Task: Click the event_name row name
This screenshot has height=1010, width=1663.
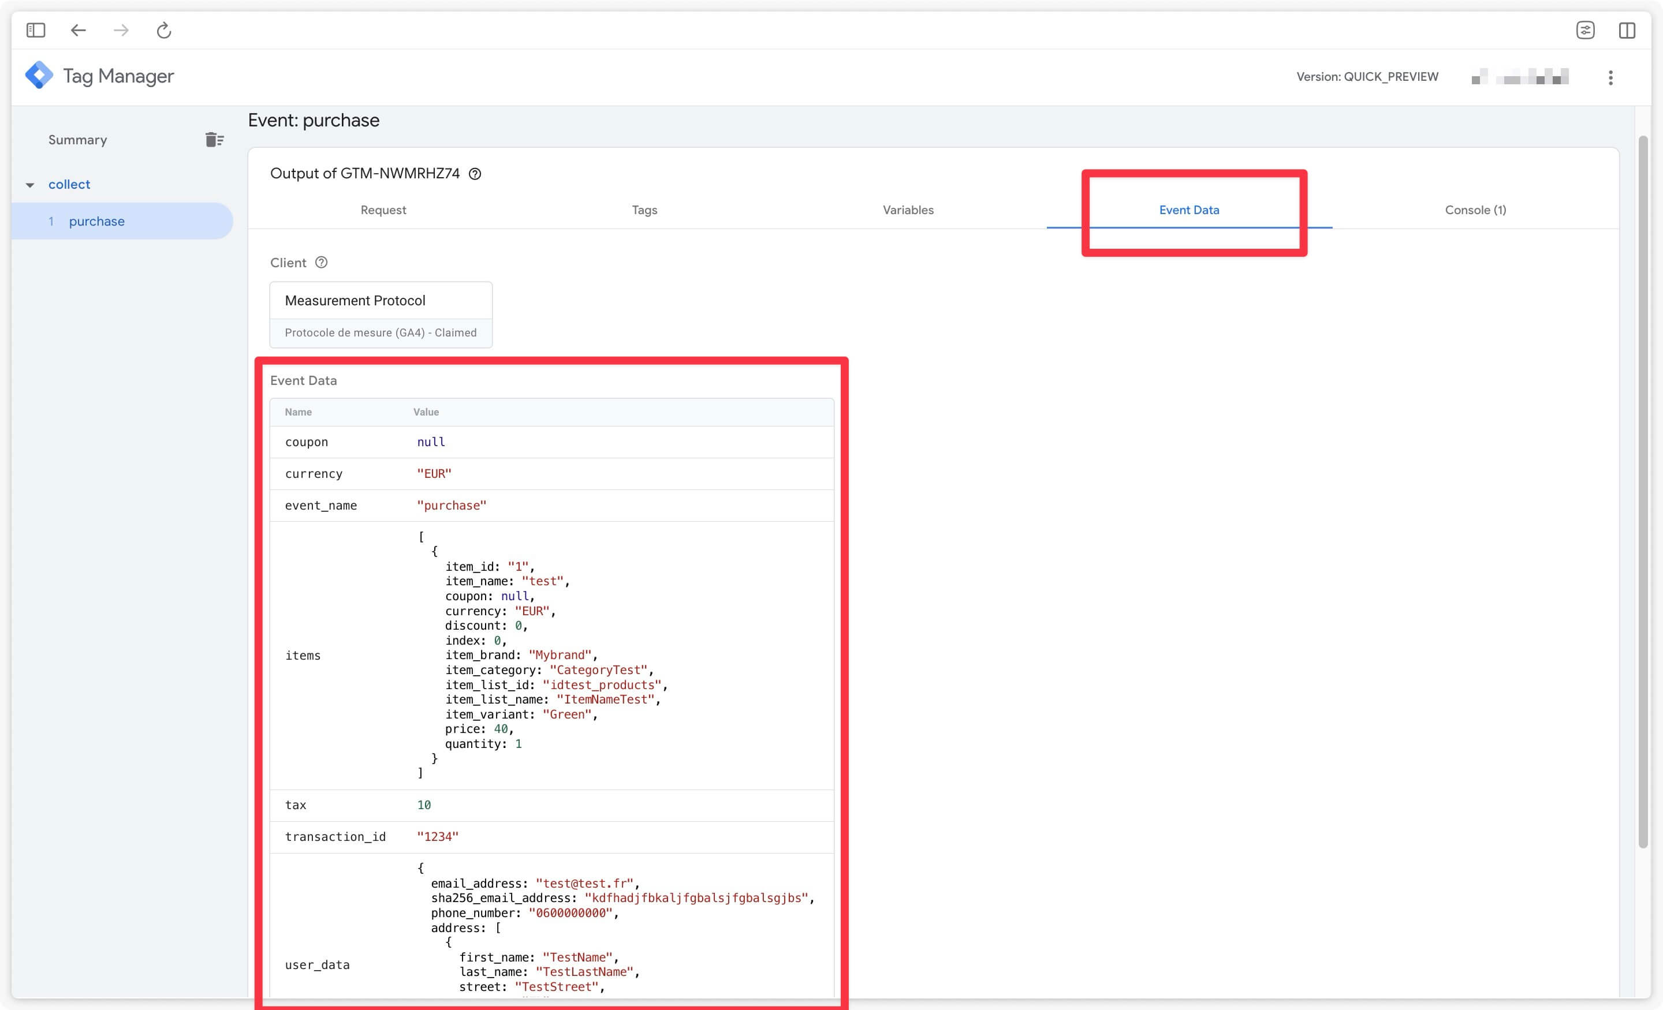Action: [320, 506]
